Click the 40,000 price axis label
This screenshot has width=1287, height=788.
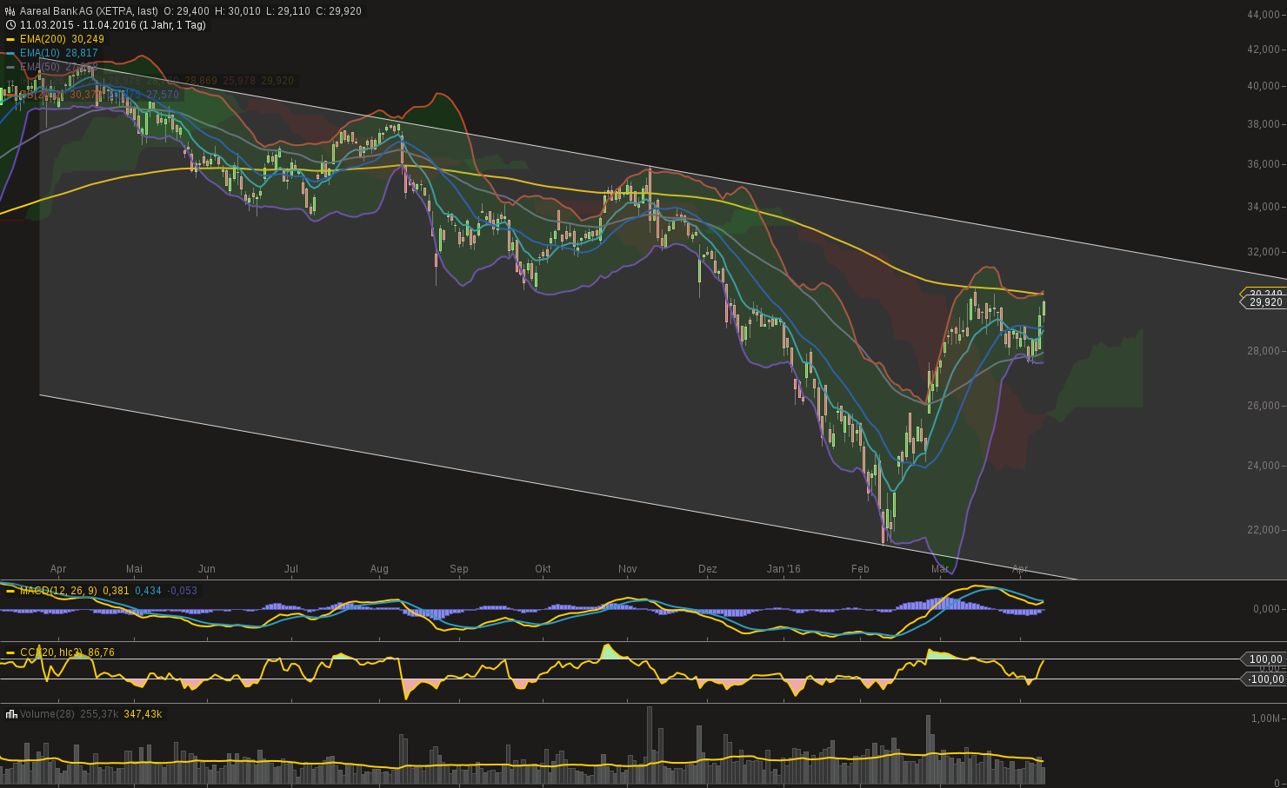click(x=1264, y=86)
